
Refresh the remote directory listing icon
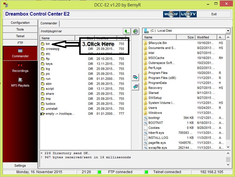[x=136, y=31]
